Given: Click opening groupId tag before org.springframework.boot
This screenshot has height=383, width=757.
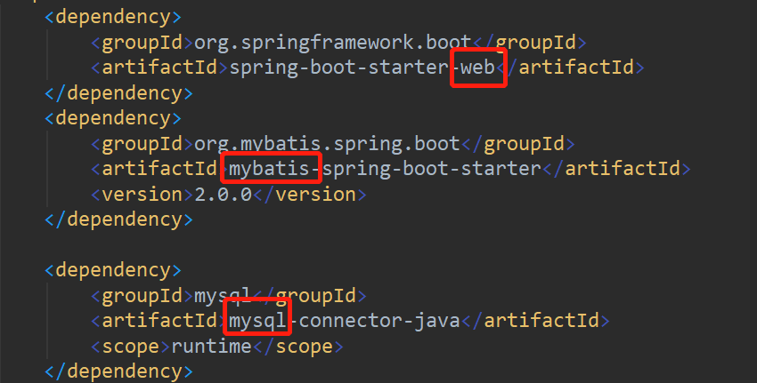Looking at the screenshot, I should click(x=142, y=43).
